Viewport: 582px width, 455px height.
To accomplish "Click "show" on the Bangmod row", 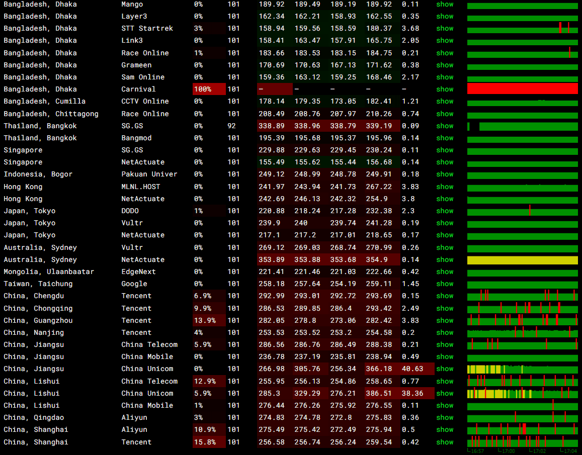I will point(445,138).
